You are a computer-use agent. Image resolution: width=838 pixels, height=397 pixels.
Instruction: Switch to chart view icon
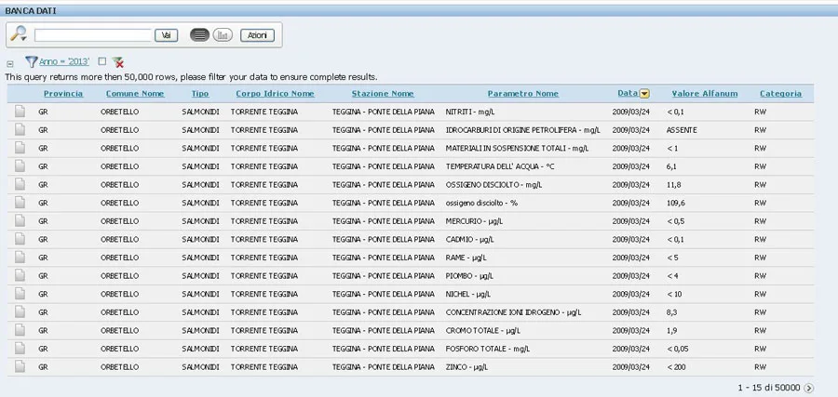click(223, 35)
